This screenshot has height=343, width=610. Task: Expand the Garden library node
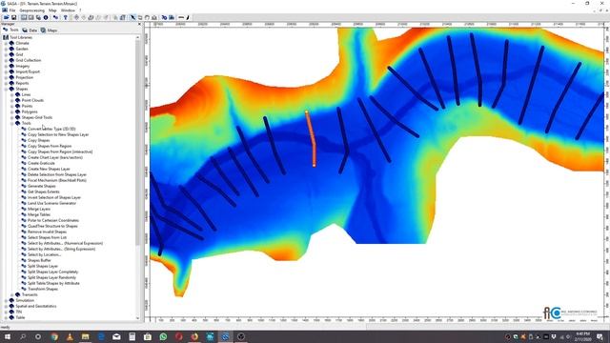(x=6, y=49)
